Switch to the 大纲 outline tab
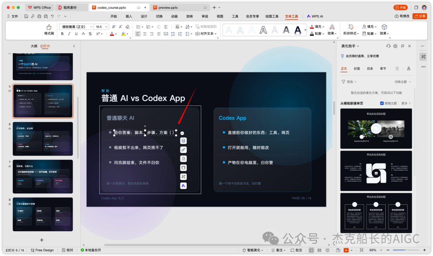 pos(34,46)
